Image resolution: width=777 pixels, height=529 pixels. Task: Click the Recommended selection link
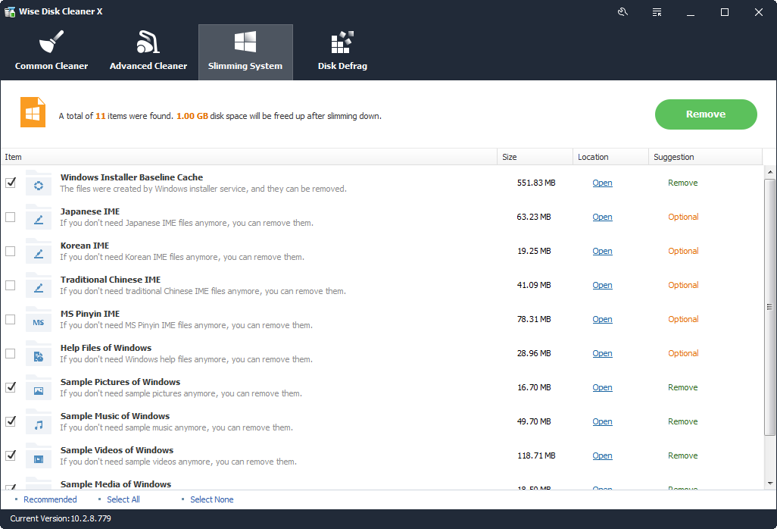coord(50,499)
